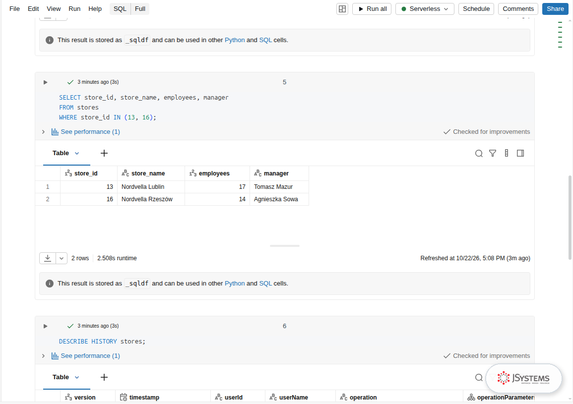This screenshot has height=404, width=573.
Task: Click the Share button
Action: pyautogui.click(x=555, y=9)
